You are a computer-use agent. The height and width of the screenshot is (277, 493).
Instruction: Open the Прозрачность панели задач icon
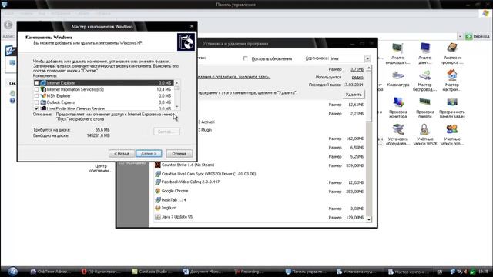[x=452, y=102]
